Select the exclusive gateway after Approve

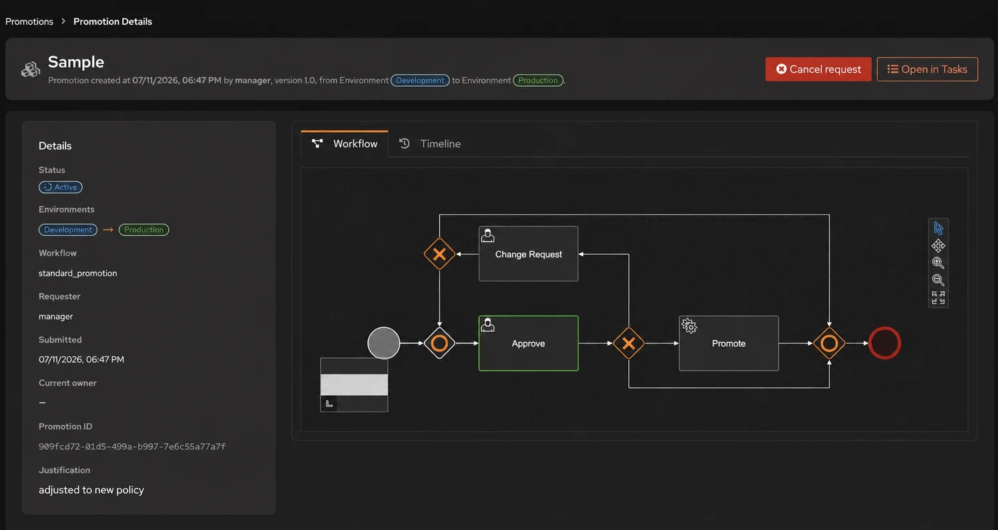pos(628,343)
